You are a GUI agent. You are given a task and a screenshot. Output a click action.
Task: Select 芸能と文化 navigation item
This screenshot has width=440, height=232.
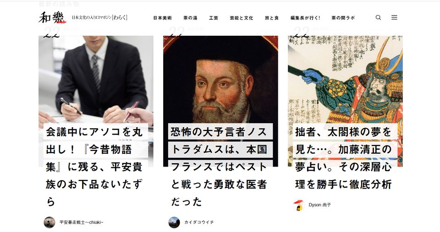click(242, 18)
